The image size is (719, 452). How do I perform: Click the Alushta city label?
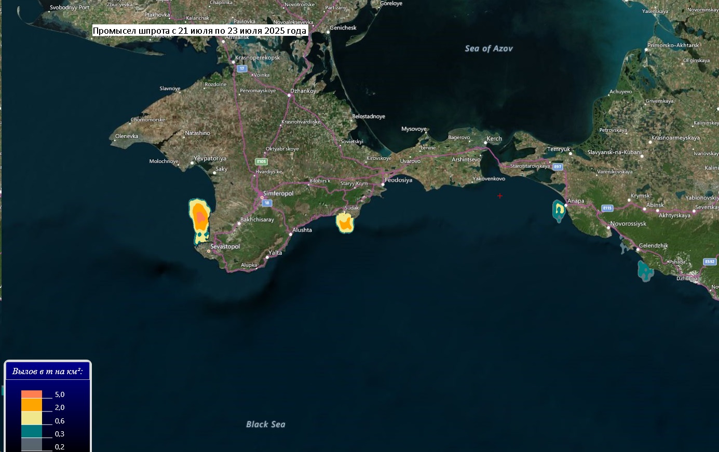(302, 230)
